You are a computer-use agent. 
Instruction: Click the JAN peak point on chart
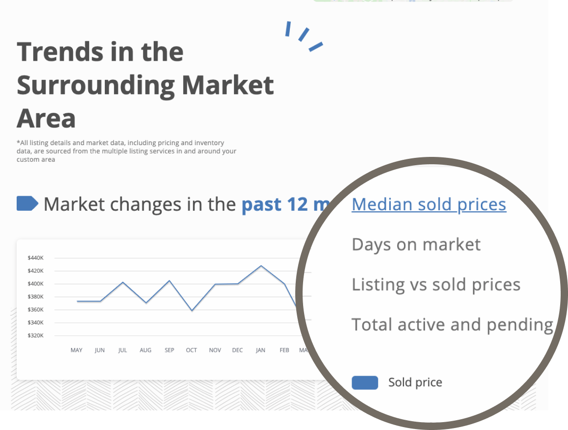261,266
